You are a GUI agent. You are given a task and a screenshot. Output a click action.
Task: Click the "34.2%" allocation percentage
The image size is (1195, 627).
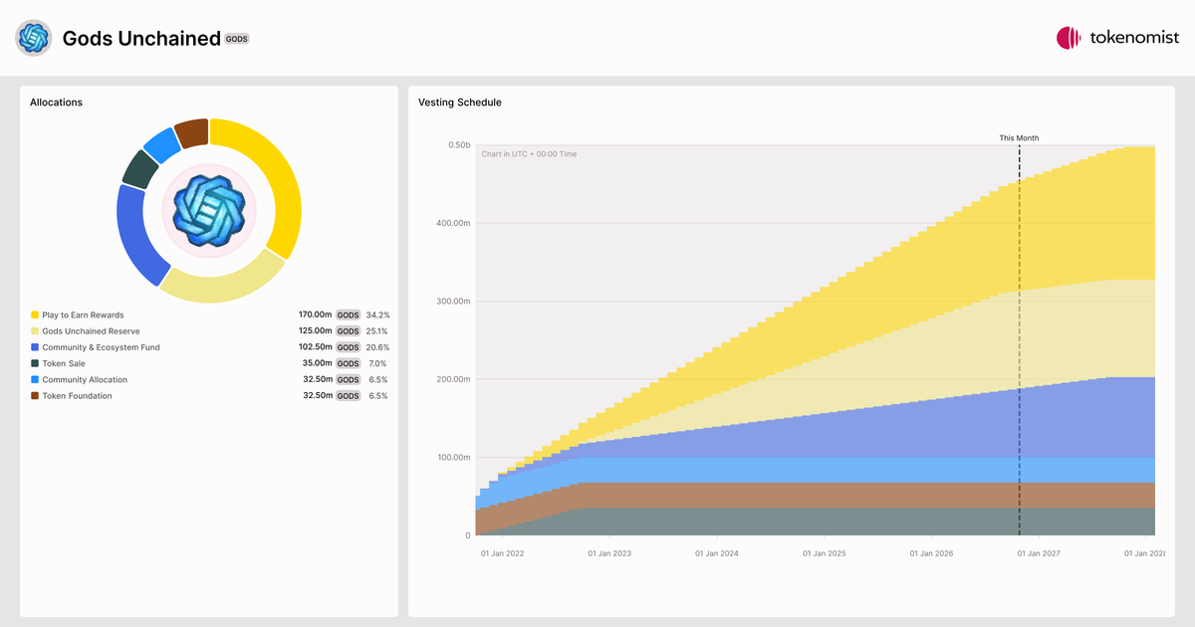[377, 315]
